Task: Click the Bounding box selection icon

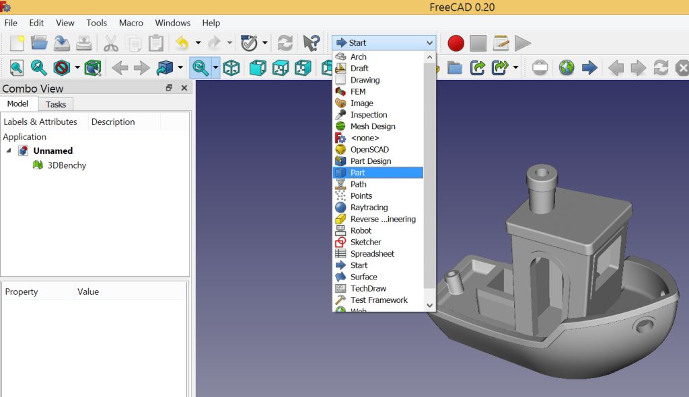Action: [92, 67]
